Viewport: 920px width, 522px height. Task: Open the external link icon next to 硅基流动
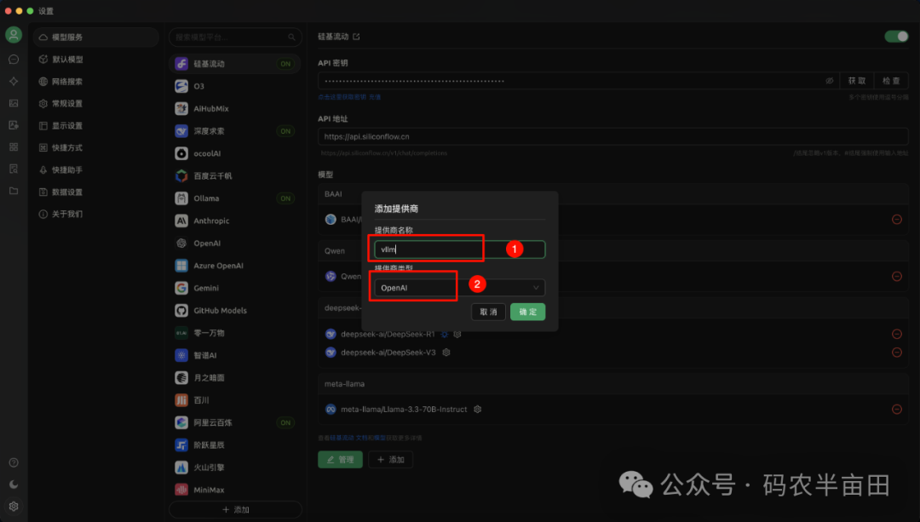click(356, 37)
